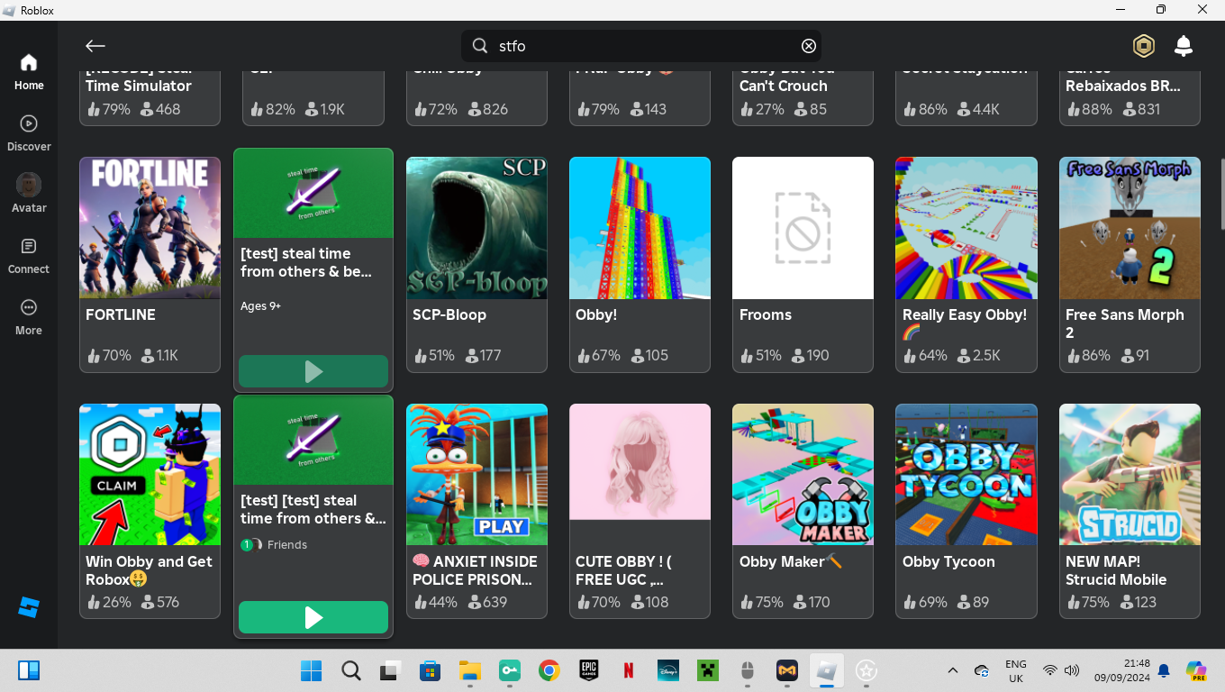Image resolution: width=1225 pixels, height=692 pixels.
Task: Open the Discover section
Action: 29,132
